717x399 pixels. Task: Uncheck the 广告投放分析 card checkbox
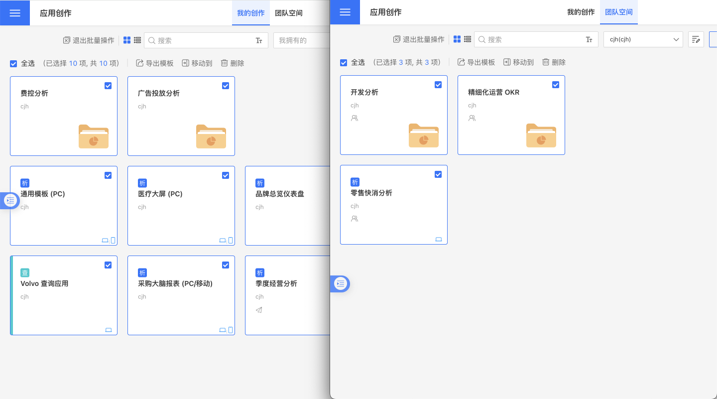click(226, 86)
